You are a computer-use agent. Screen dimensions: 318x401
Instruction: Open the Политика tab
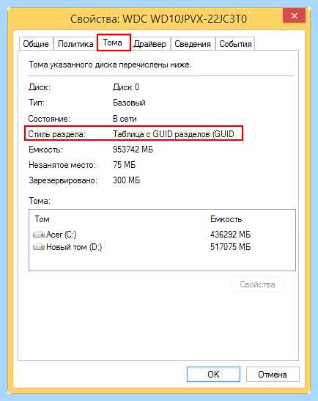tap(75, 44)
